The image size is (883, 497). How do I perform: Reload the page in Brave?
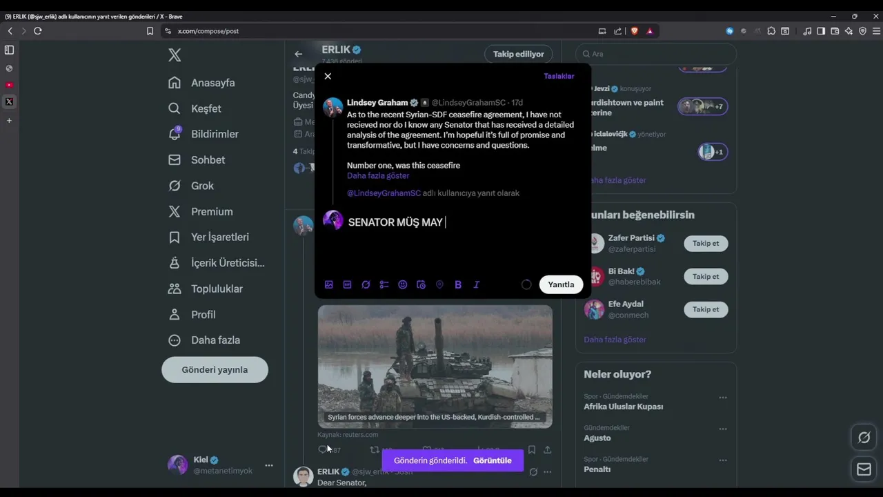click(x=38, y=31)
